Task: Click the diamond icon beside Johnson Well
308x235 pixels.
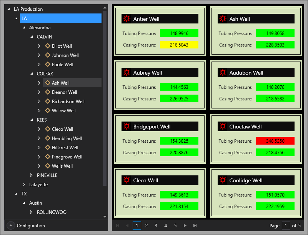Action: (x=48, y=55)
